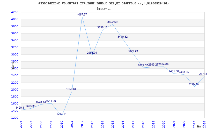Screen dimensions: 207x129
Task: Click the x-axis year 2008
Action: 41,124
